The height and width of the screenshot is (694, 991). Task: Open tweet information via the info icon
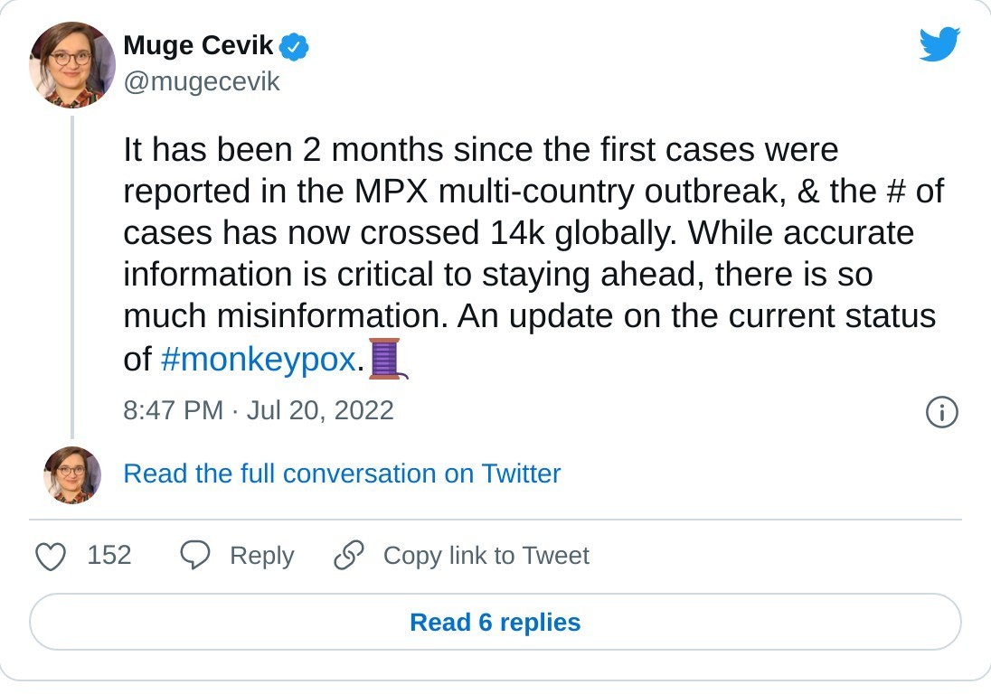[941, 412]
